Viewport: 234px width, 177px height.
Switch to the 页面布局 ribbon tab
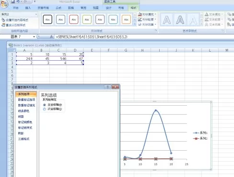click(x=43, y=8)
